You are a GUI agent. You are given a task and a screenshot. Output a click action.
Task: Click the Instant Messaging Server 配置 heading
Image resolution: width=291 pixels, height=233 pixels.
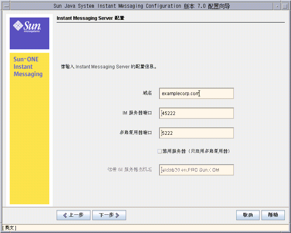point(90,18)
